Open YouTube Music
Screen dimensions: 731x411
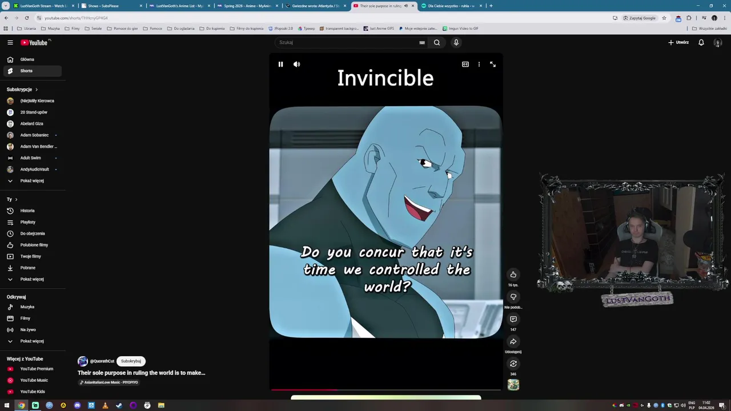(33, 380)
